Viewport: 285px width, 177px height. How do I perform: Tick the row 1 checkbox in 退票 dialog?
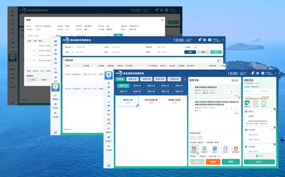click(x=30, y=46)
